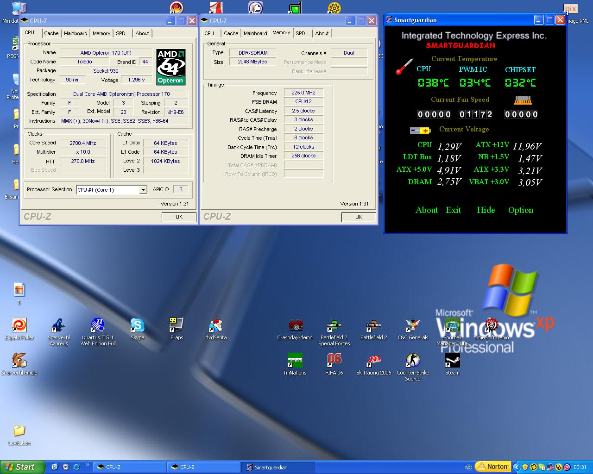593x474 pixels.
Task: Click the CAS# Latency 2.5 clocks value
Action: click(303, 111)
